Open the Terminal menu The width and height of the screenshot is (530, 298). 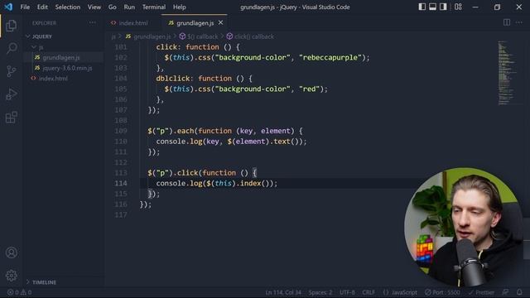(x=154, y=7)
